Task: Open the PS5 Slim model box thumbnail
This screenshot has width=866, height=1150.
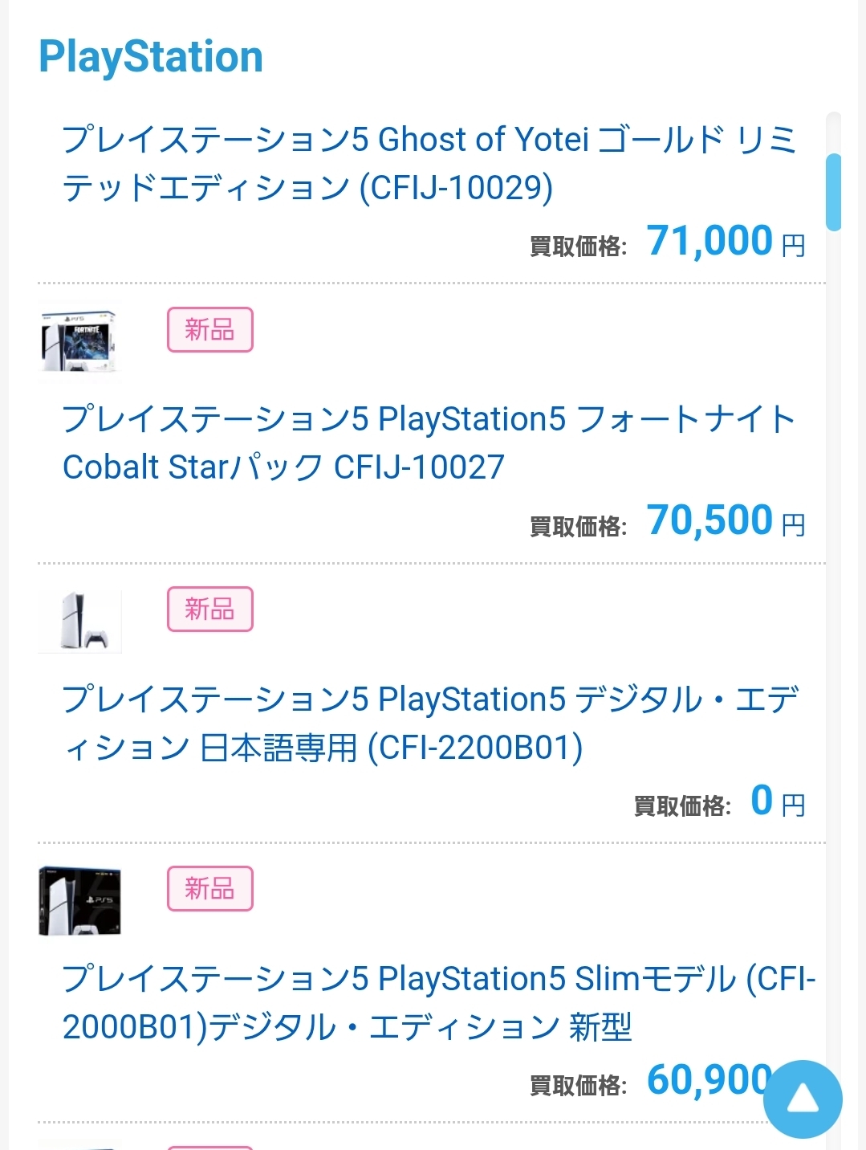Action: pyautogui.click(x=79, y=899)
